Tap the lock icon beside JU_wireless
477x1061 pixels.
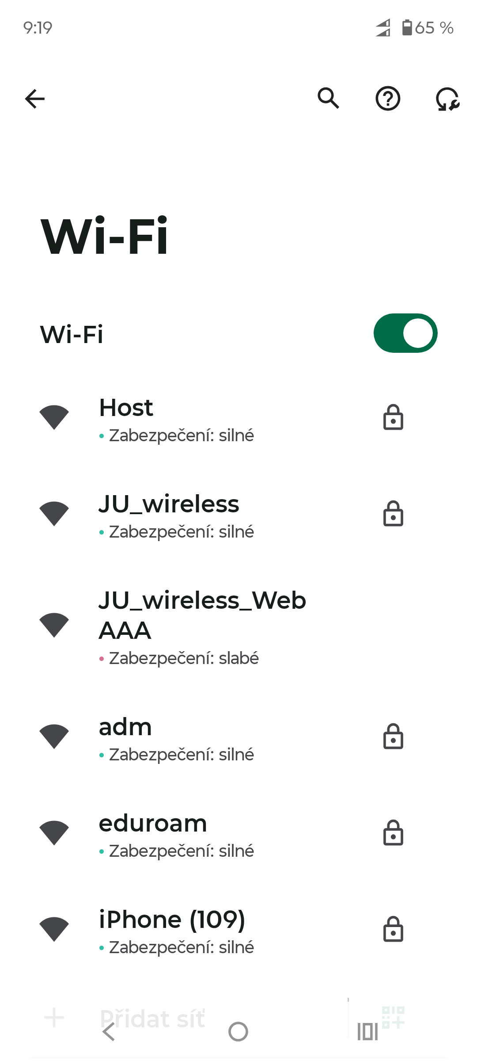point(393,514)
